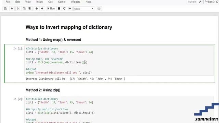Click the Trusted notebook indicator

tap(192, 2)
